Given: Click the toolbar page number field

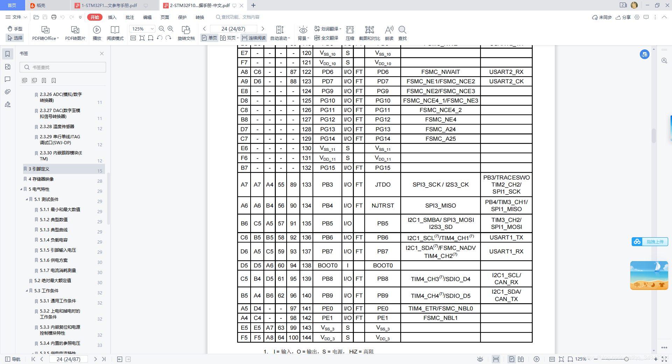Looking at the screenshot, I should pos(233,29).
